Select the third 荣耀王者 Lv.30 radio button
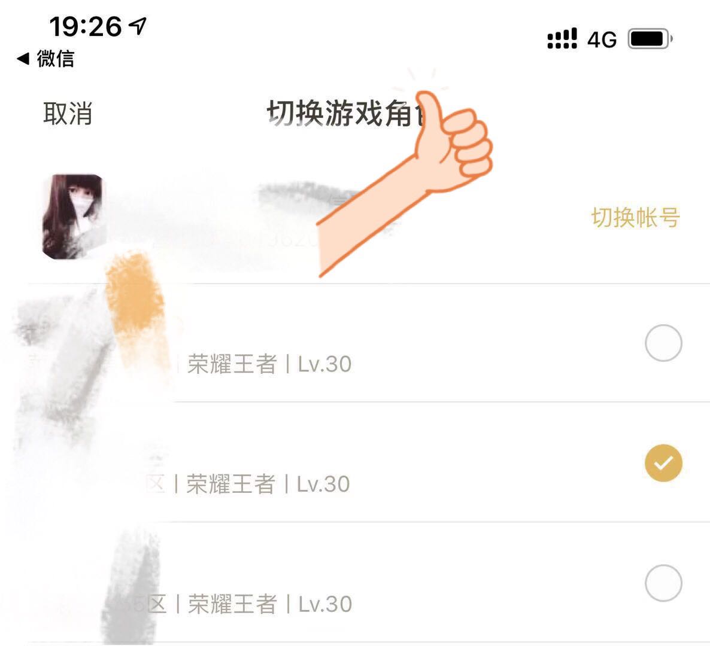Image resolution: width=710 pixels, height=646 pixels. coord(663,583)
